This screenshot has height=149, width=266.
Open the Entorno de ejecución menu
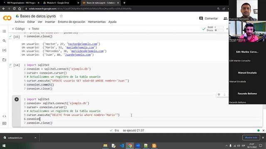71,22
